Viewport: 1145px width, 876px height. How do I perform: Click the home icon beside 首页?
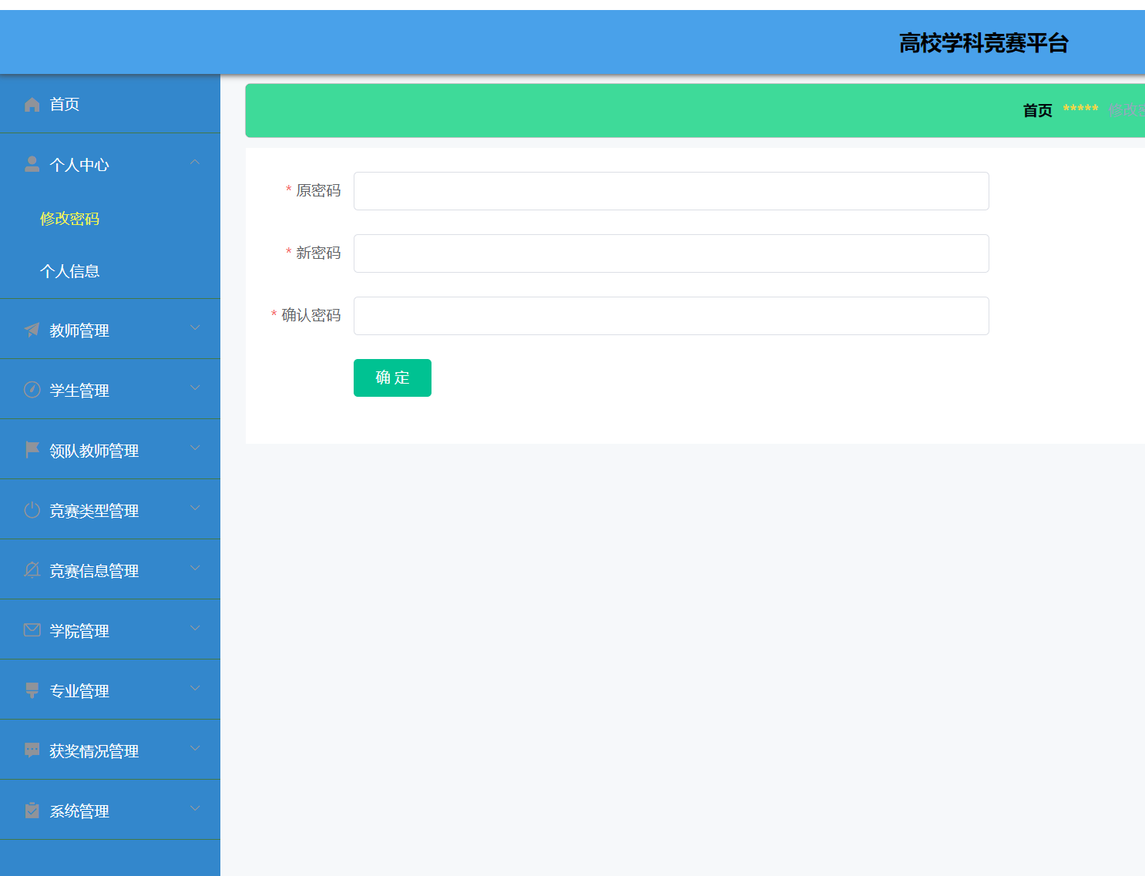tap(32, 104)
